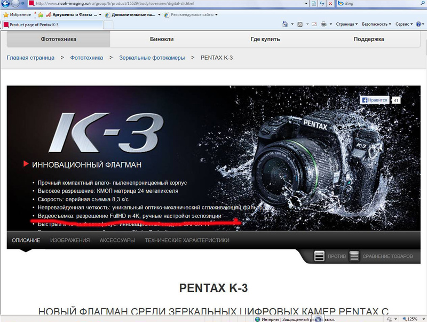Expand the Дополнительные на... dropdown arrow

click(159, 15)
